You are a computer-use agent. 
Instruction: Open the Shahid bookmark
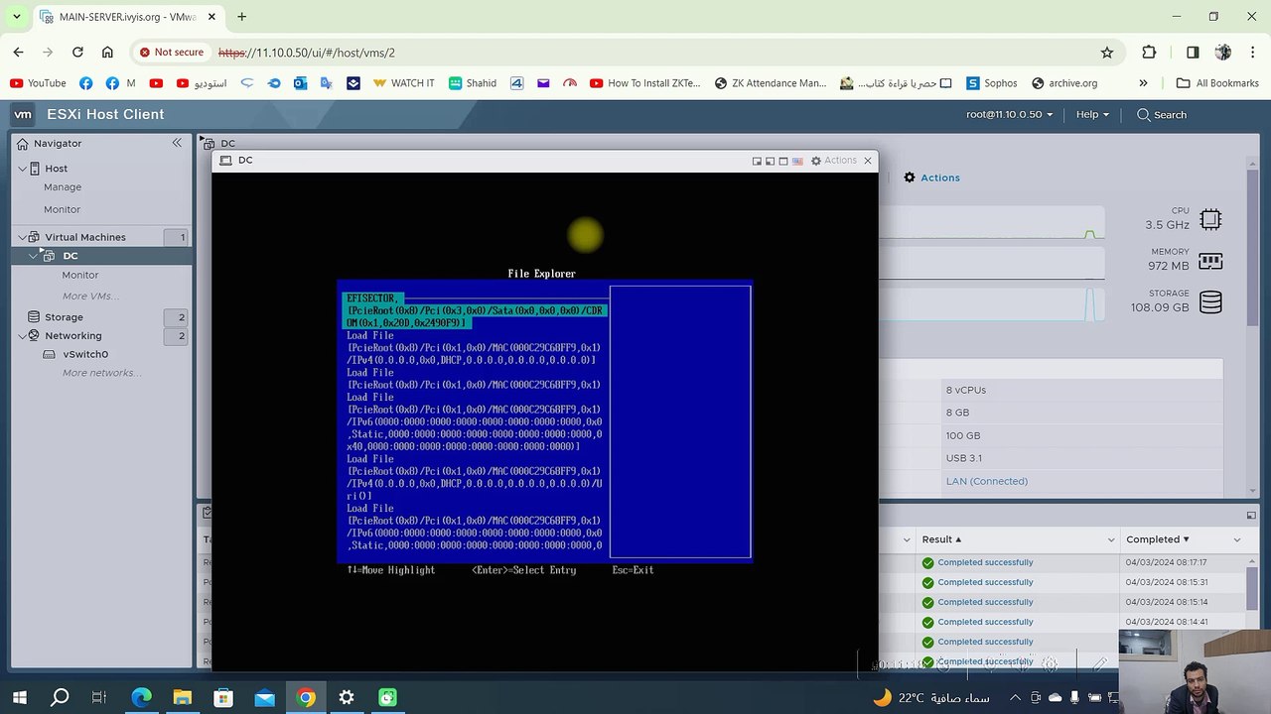coord(473,83)
